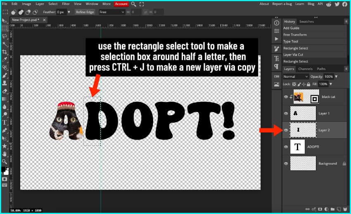This screenshot has width=351, height=214.
Task: Switch to the Channels tab
Action: [x=305, y=69]
